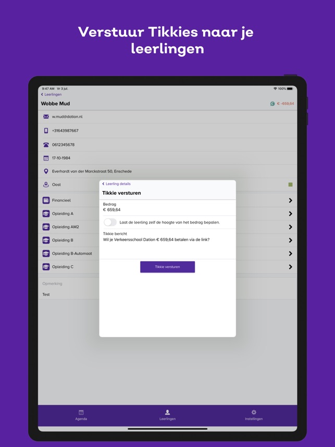Tap the Opleiding B graduation icon
The height and width of the screenshot is (447, 335).
click(46, 240)
